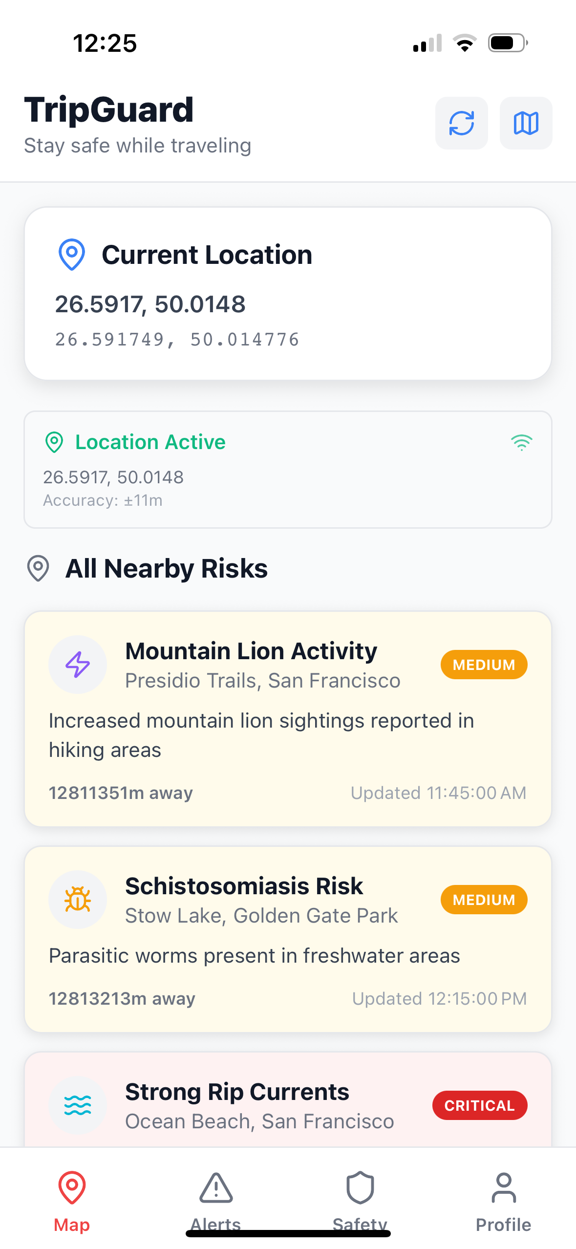Open the map view icon in header
This screenshot has width=576, height=1249.
point(526,123)
